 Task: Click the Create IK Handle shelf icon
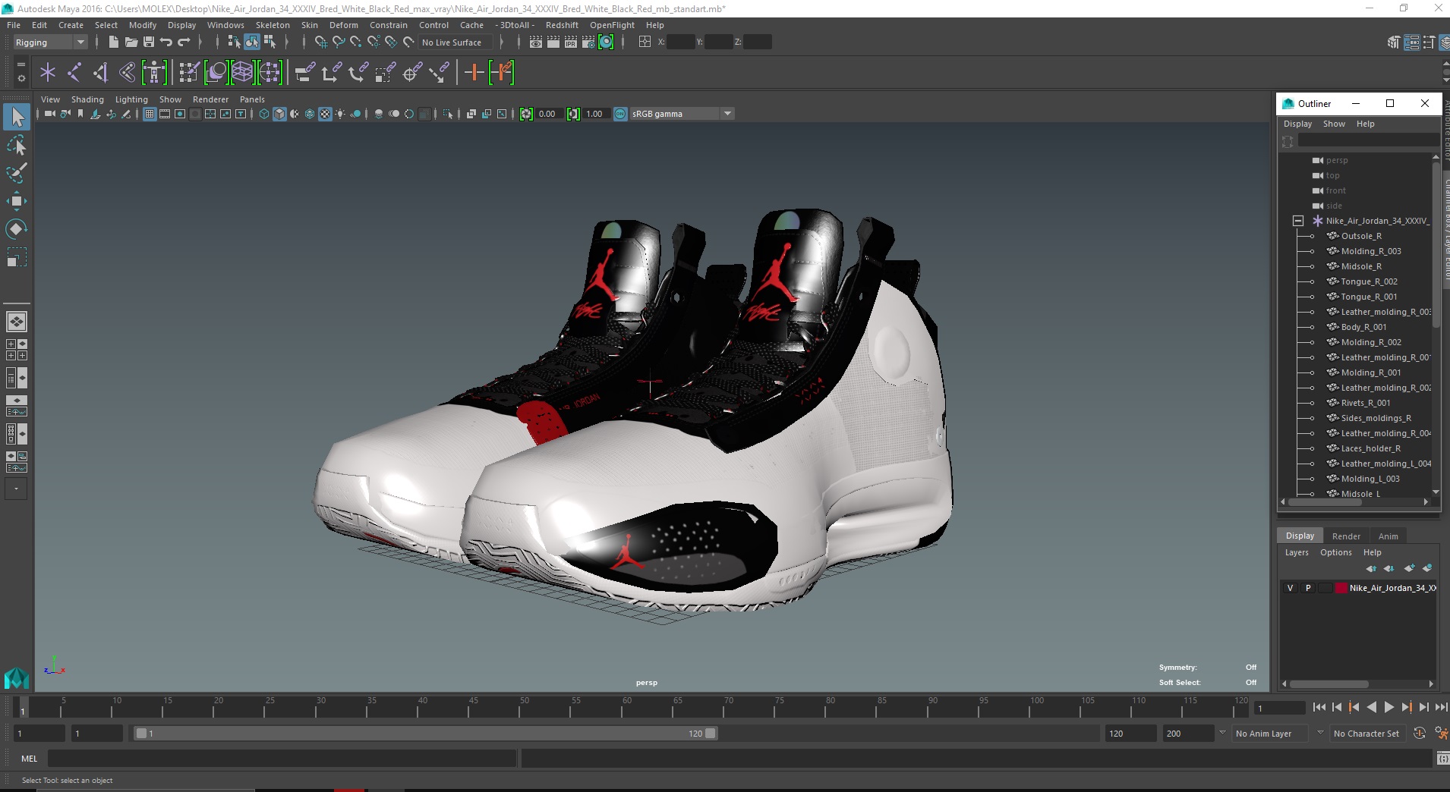tap(100, 73)
